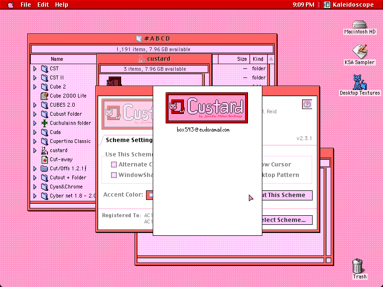The width and height of the screenshot is (383, 287).
Task: Expand the CST II folder triangle
Action: (35, 77)
